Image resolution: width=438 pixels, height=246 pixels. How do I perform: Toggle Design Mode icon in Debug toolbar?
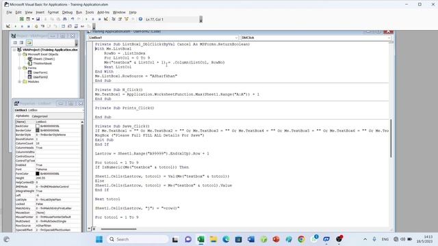pos(8,26)
